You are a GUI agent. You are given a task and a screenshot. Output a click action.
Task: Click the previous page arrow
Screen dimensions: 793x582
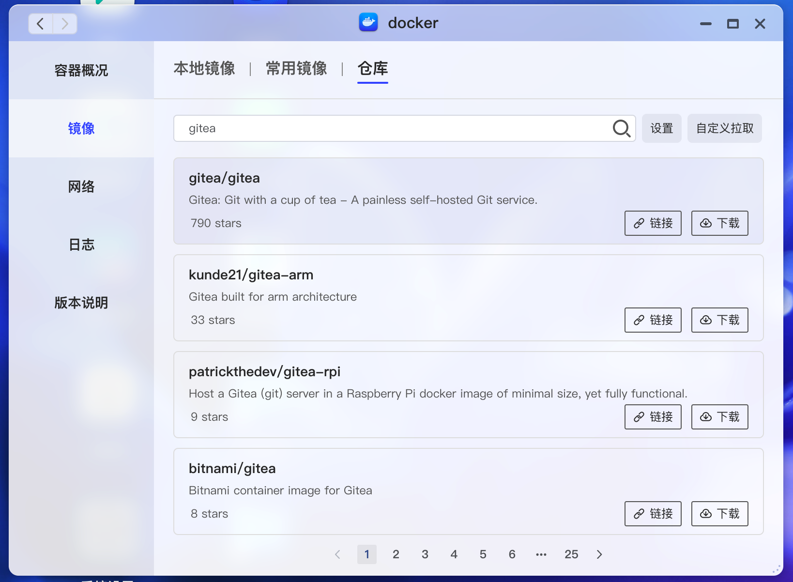[338, 554]
